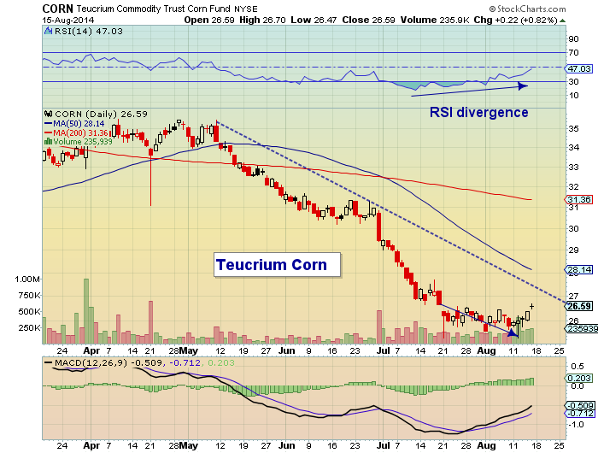598x453 pixels.
Task: Click the date 15-Aug-2014
Action: point(67,21)
